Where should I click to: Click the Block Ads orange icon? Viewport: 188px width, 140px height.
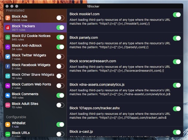[8, 18]
